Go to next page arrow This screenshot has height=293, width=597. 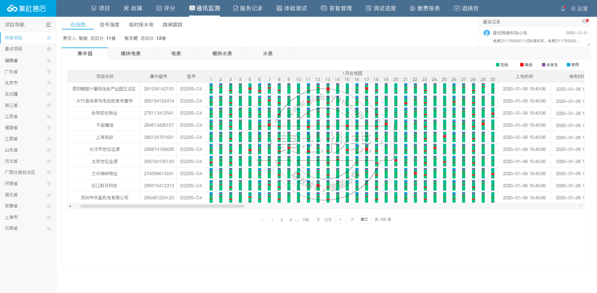point(318,220)
